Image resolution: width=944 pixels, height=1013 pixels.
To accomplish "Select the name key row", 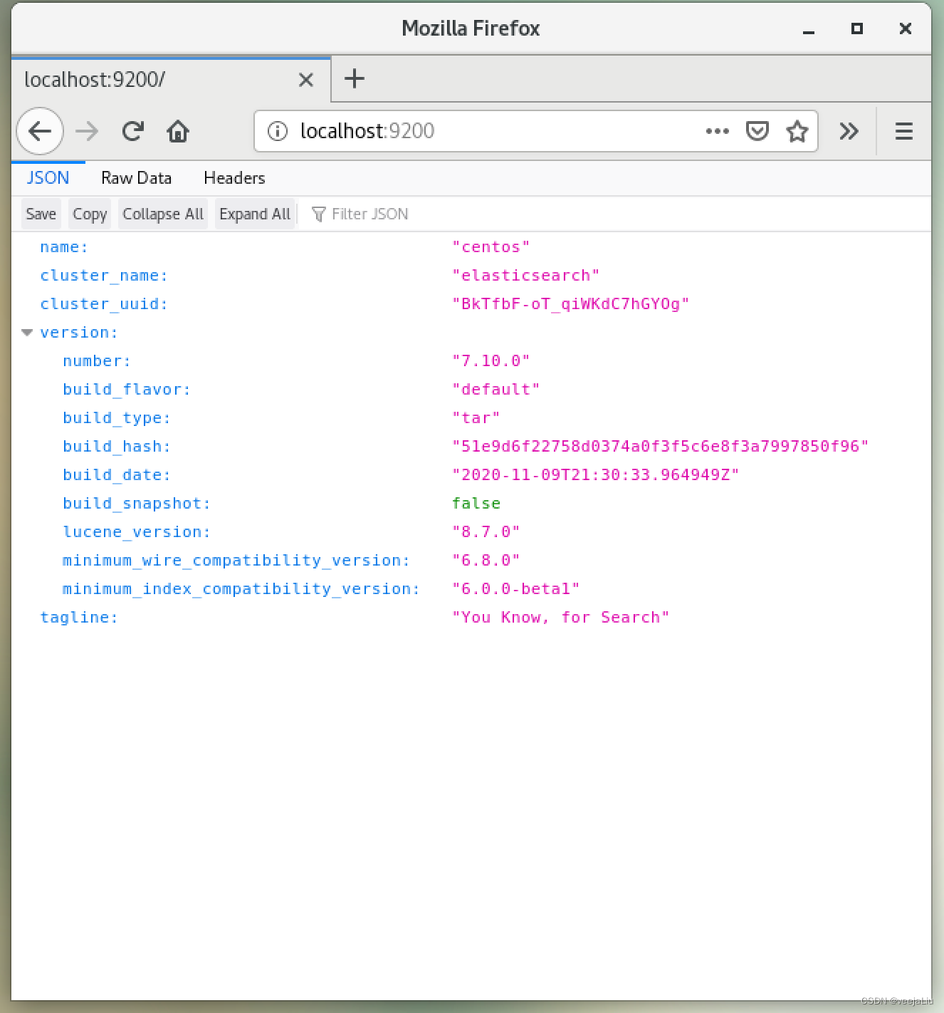I will coord(64,247).
